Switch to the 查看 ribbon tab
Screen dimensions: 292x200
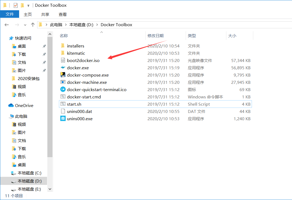[63, 14]
